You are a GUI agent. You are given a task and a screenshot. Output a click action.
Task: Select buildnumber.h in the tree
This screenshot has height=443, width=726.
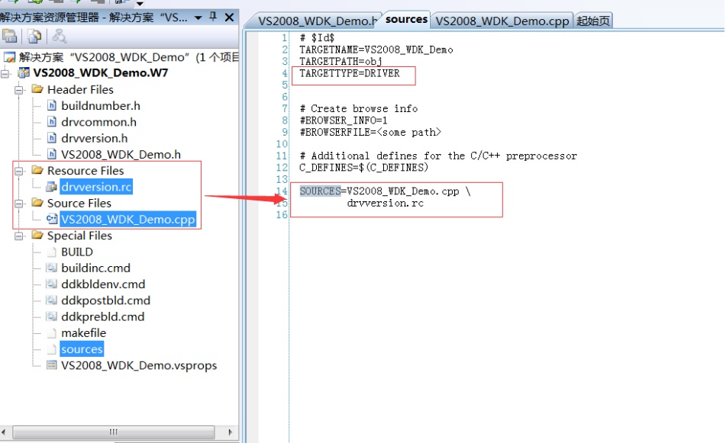click(x=101, y=106)
